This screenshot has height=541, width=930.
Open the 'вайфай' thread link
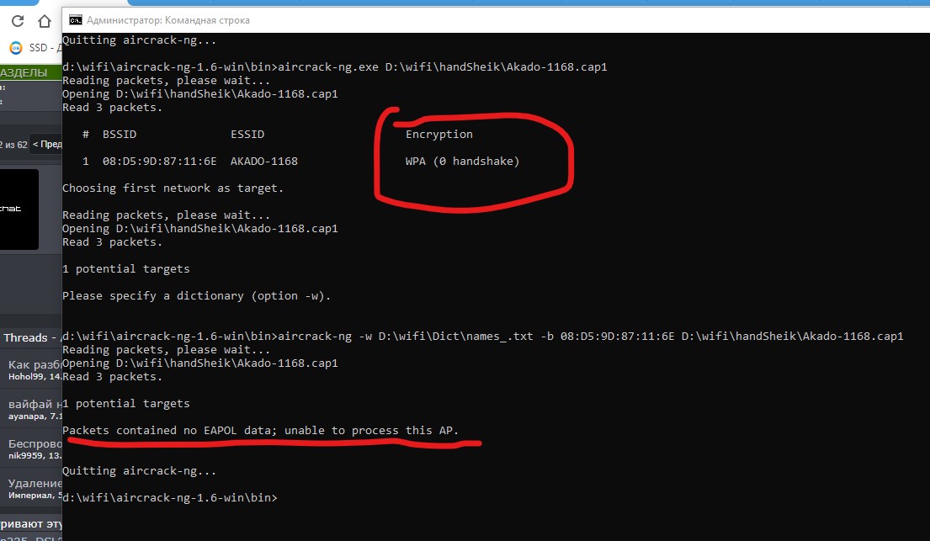34,404
